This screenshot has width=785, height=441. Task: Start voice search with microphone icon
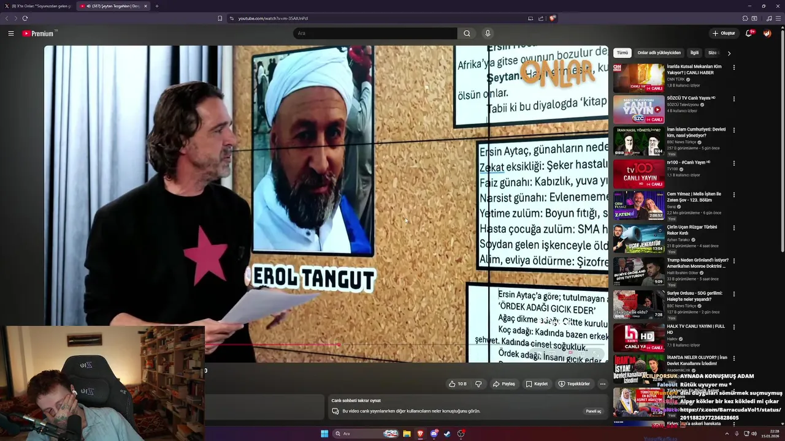(488, 33)
